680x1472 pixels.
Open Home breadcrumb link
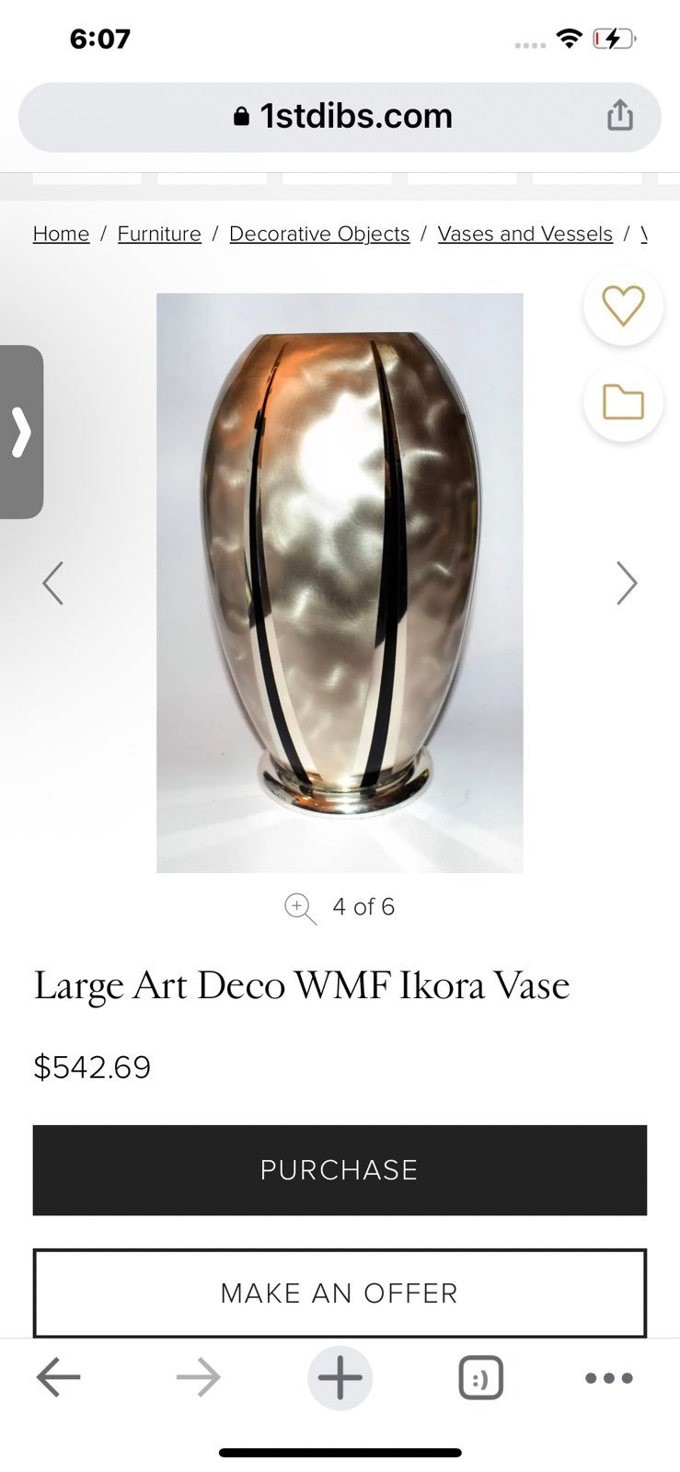pyautogui.click(x=61, y=234)
